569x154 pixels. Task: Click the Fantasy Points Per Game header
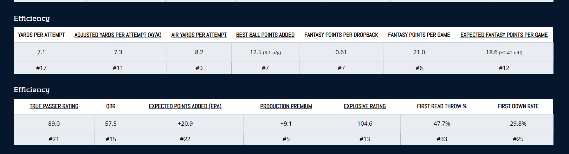coord(419,35)
